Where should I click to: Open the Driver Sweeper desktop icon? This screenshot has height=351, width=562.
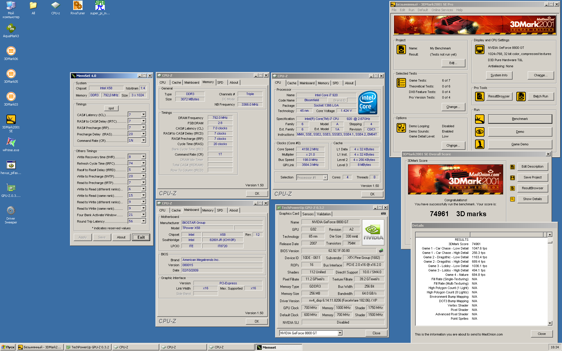click(x=11, y=215)
